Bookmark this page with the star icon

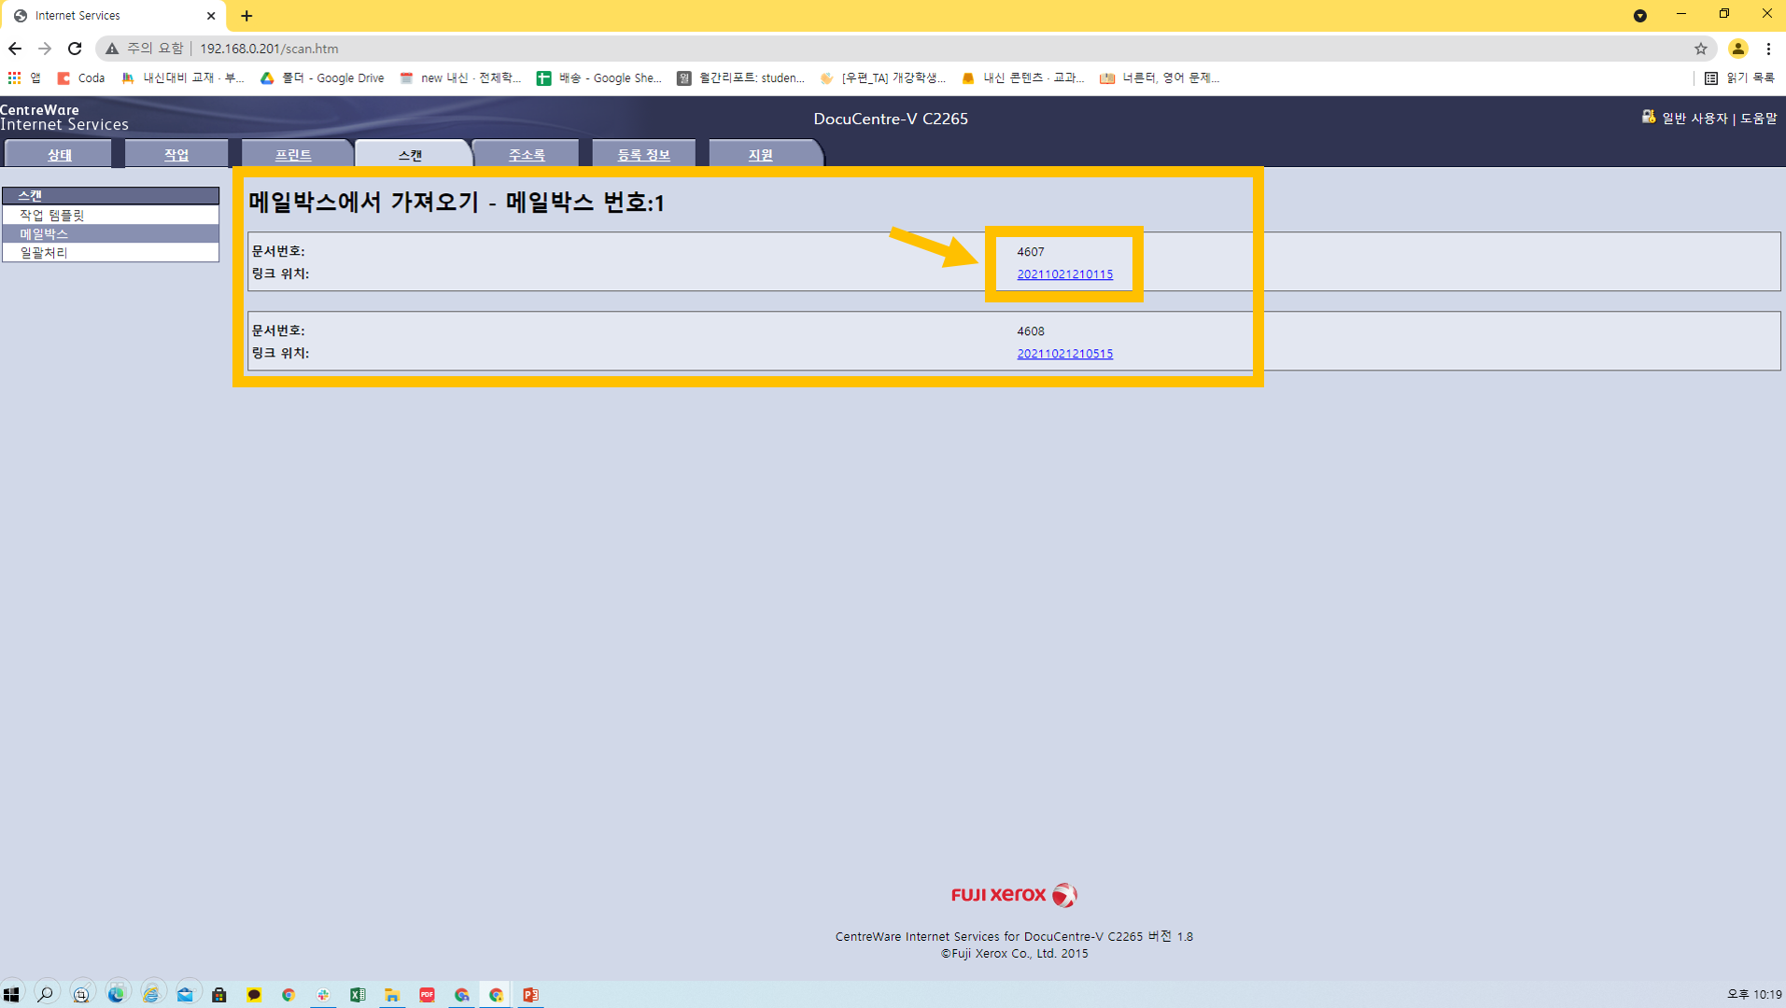pos(1700,49)
